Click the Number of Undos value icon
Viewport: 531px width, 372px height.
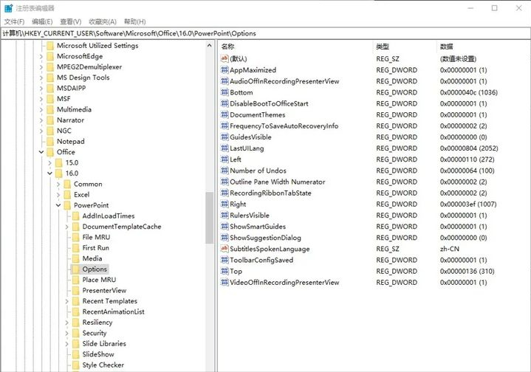tap(225, 170)
